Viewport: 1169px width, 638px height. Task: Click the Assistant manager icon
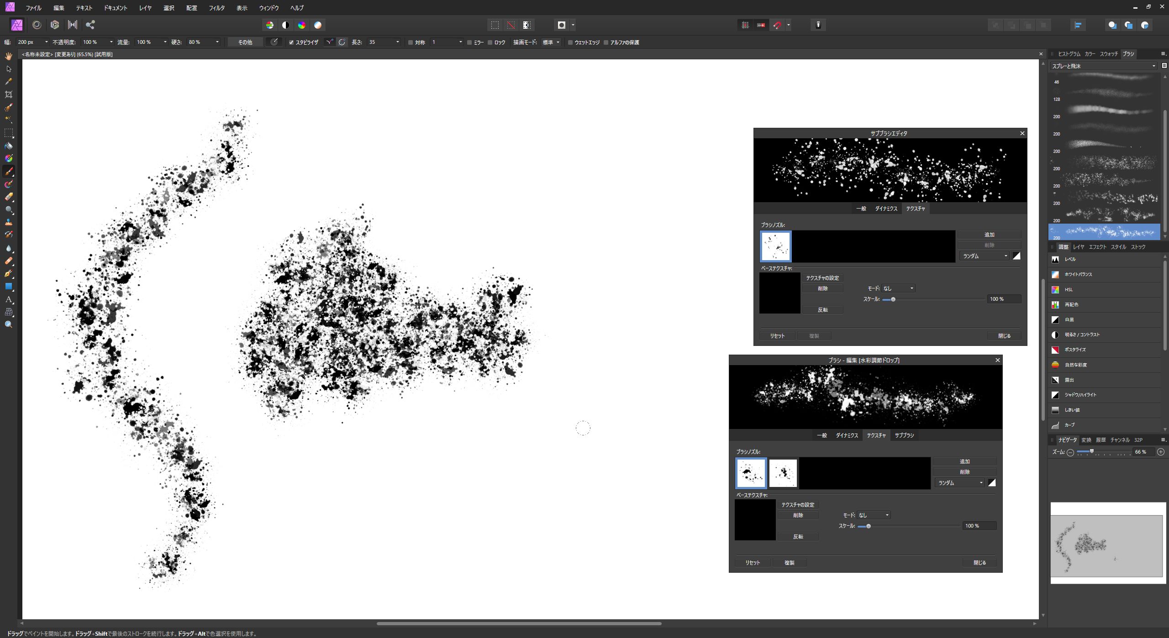(818, 25)
